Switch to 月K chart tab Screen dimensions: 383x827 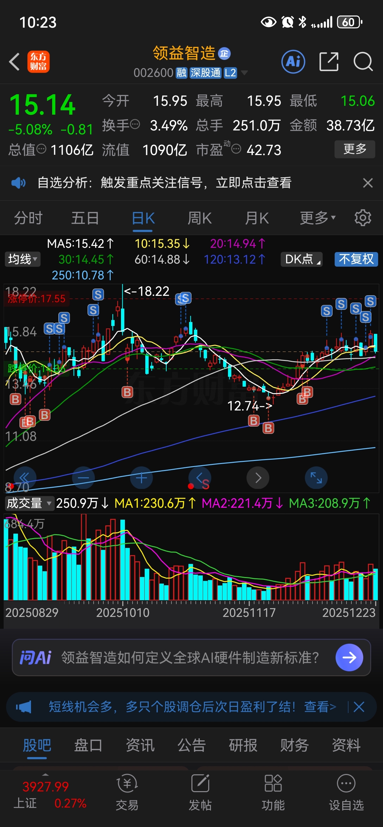[257, 218]
